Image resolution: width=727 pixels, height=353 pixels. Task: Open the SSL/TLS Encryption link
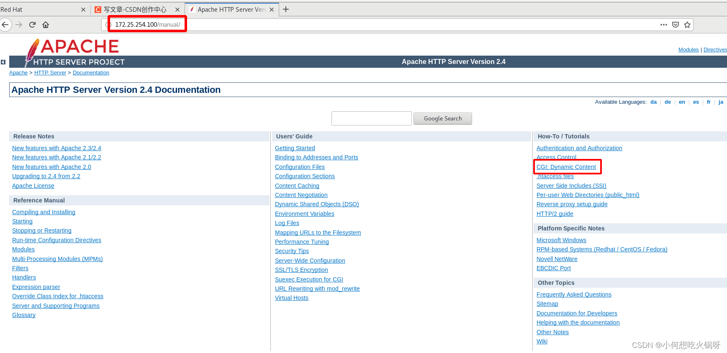301,270
